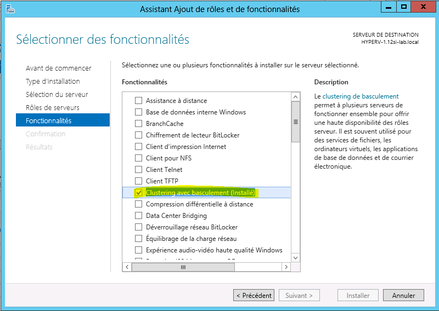Screen dimensions: 439x311
Task: Click the Précédent button
Action: coord(254,295)
